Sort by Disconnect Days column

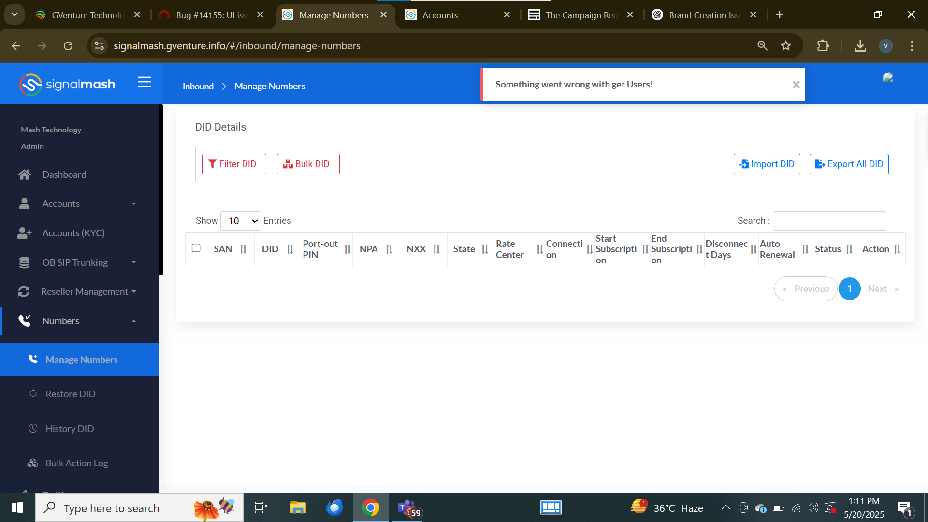[753, 249]
